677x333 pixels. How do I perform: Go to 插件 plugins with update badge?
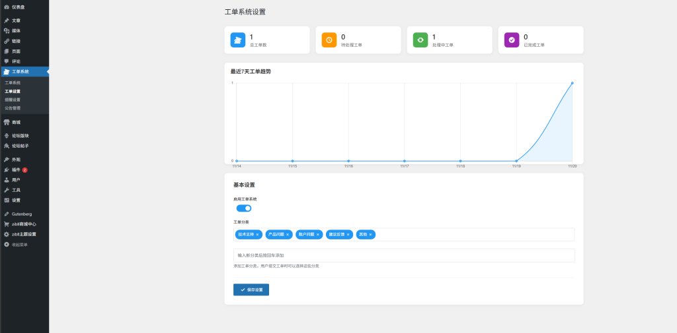click(x=16, y=169)
